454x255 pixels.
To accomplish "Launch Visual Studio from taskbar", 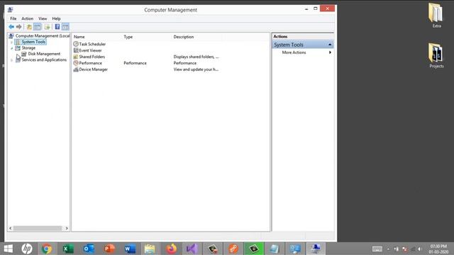I will point(192,249).
